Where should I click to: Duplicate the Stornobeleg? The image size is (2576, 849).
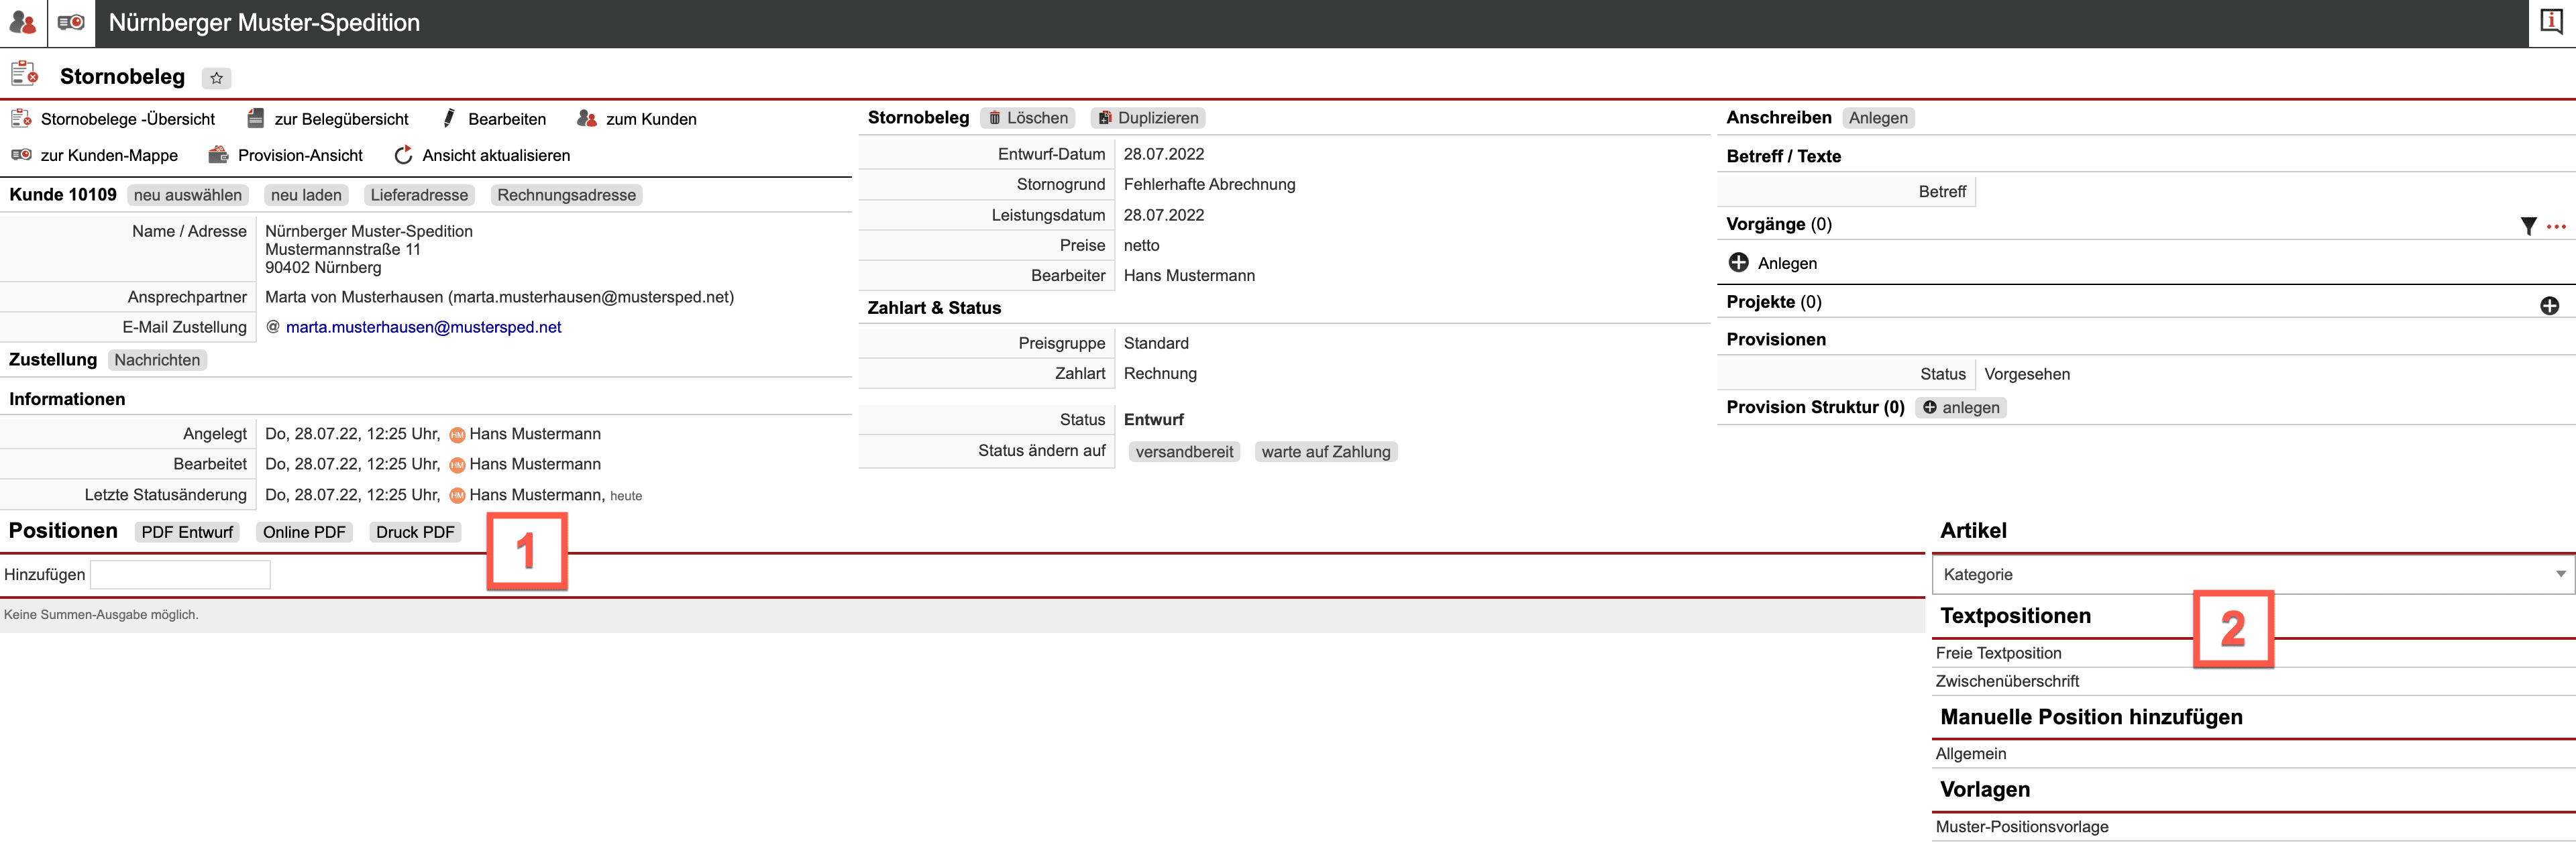pos(1147,118)
